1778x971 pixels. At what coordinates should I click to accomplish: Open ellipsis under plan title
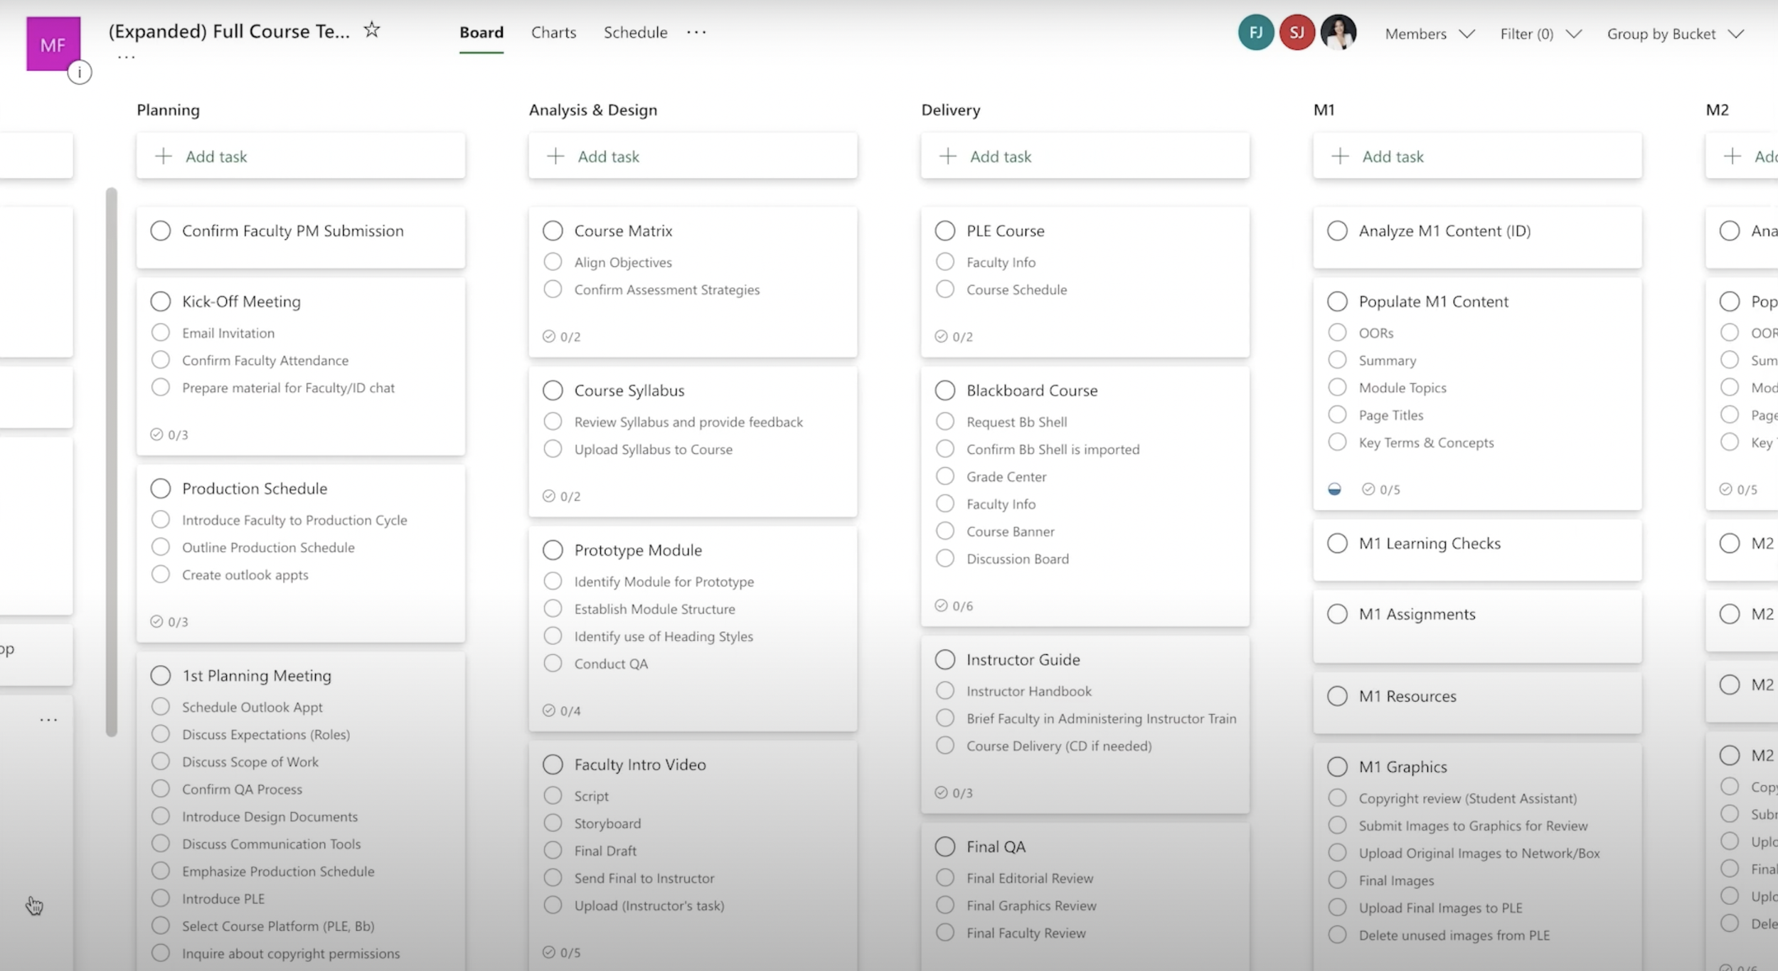click(126, 57)
